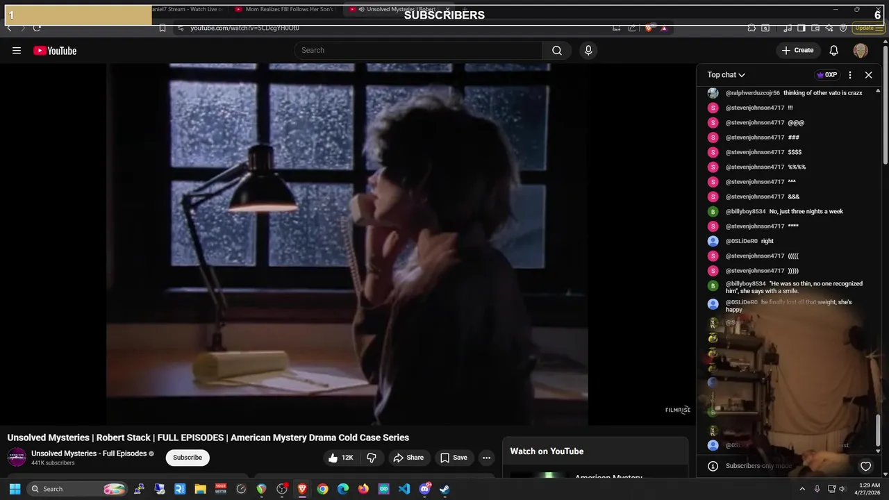Toggle the browser sidebar panel

[801, 28]
